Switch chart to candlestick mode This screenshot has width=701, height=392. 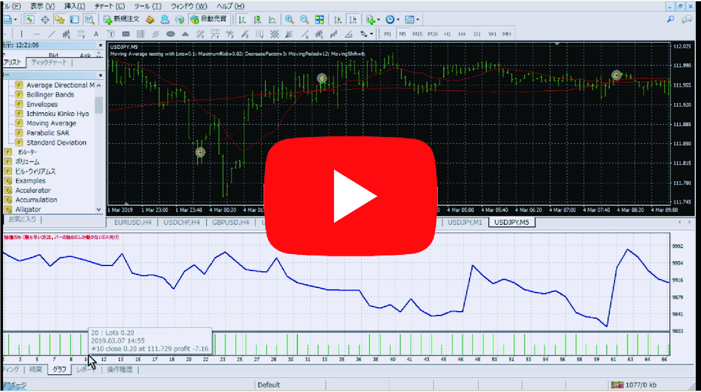pos(258,19)
